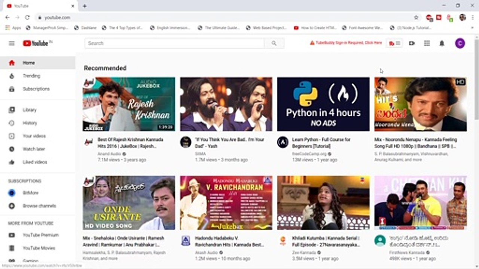Open Library in the sidebar
479x269 pixels.
pos(37,110)
